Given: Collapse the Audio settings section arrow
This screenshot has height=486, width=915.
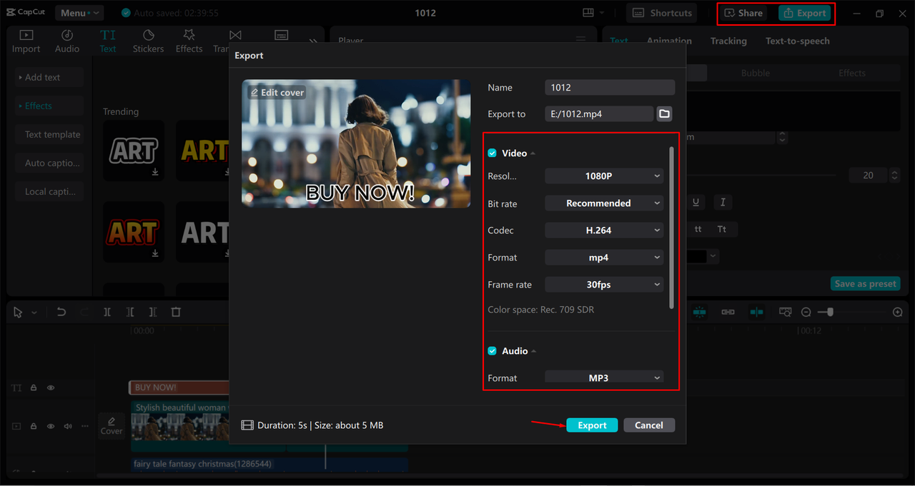Looking at the screenshot, I should 534,351.
